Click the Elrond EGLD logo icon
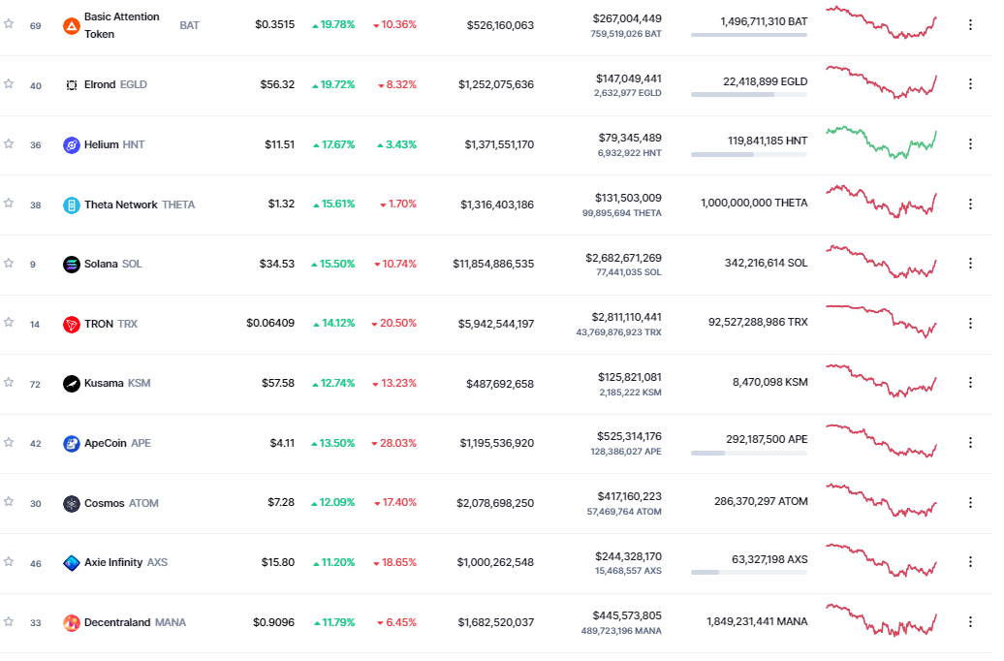The image size is (1004, 661). pyautogui.click(x=72, y=85)
